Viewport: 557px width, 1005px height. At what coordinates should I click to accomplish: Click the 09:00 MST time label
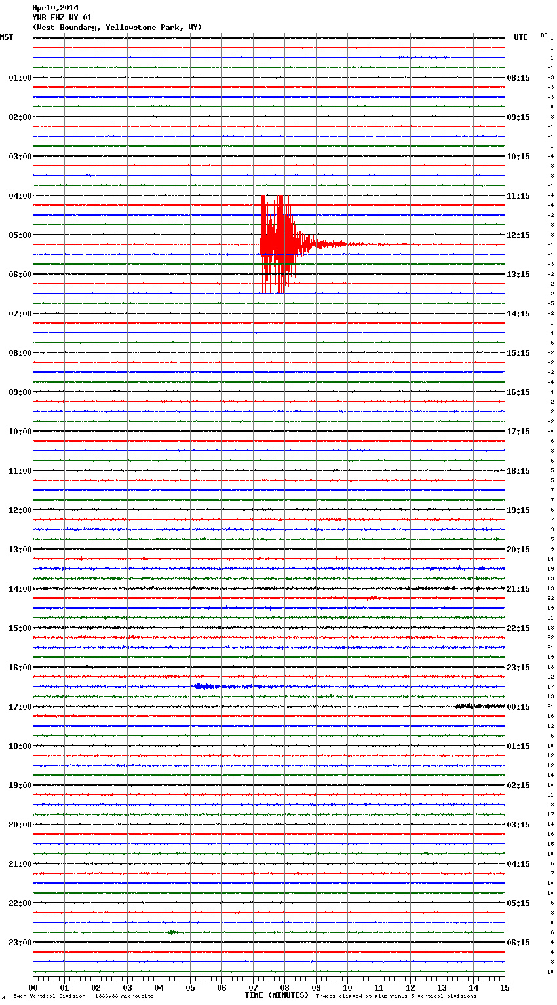[20, 392]
